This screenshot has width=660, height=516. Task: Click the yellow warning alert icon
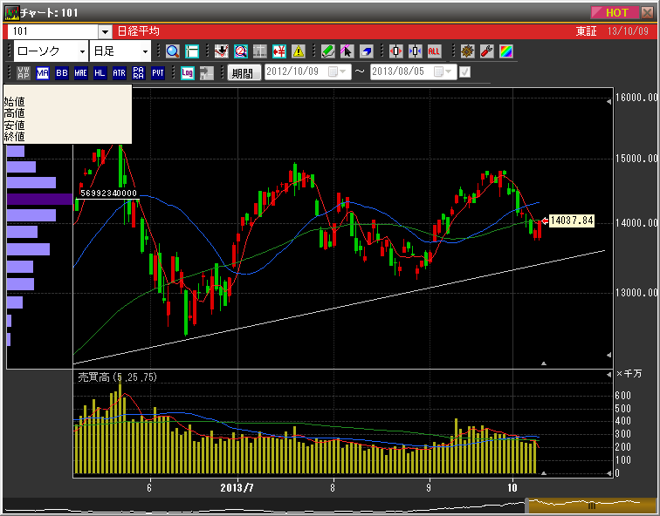[x=299, y=51]
